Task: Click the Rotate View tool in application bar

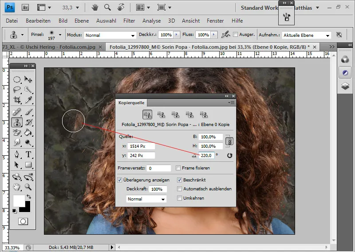Action: (x=121, y=8)
